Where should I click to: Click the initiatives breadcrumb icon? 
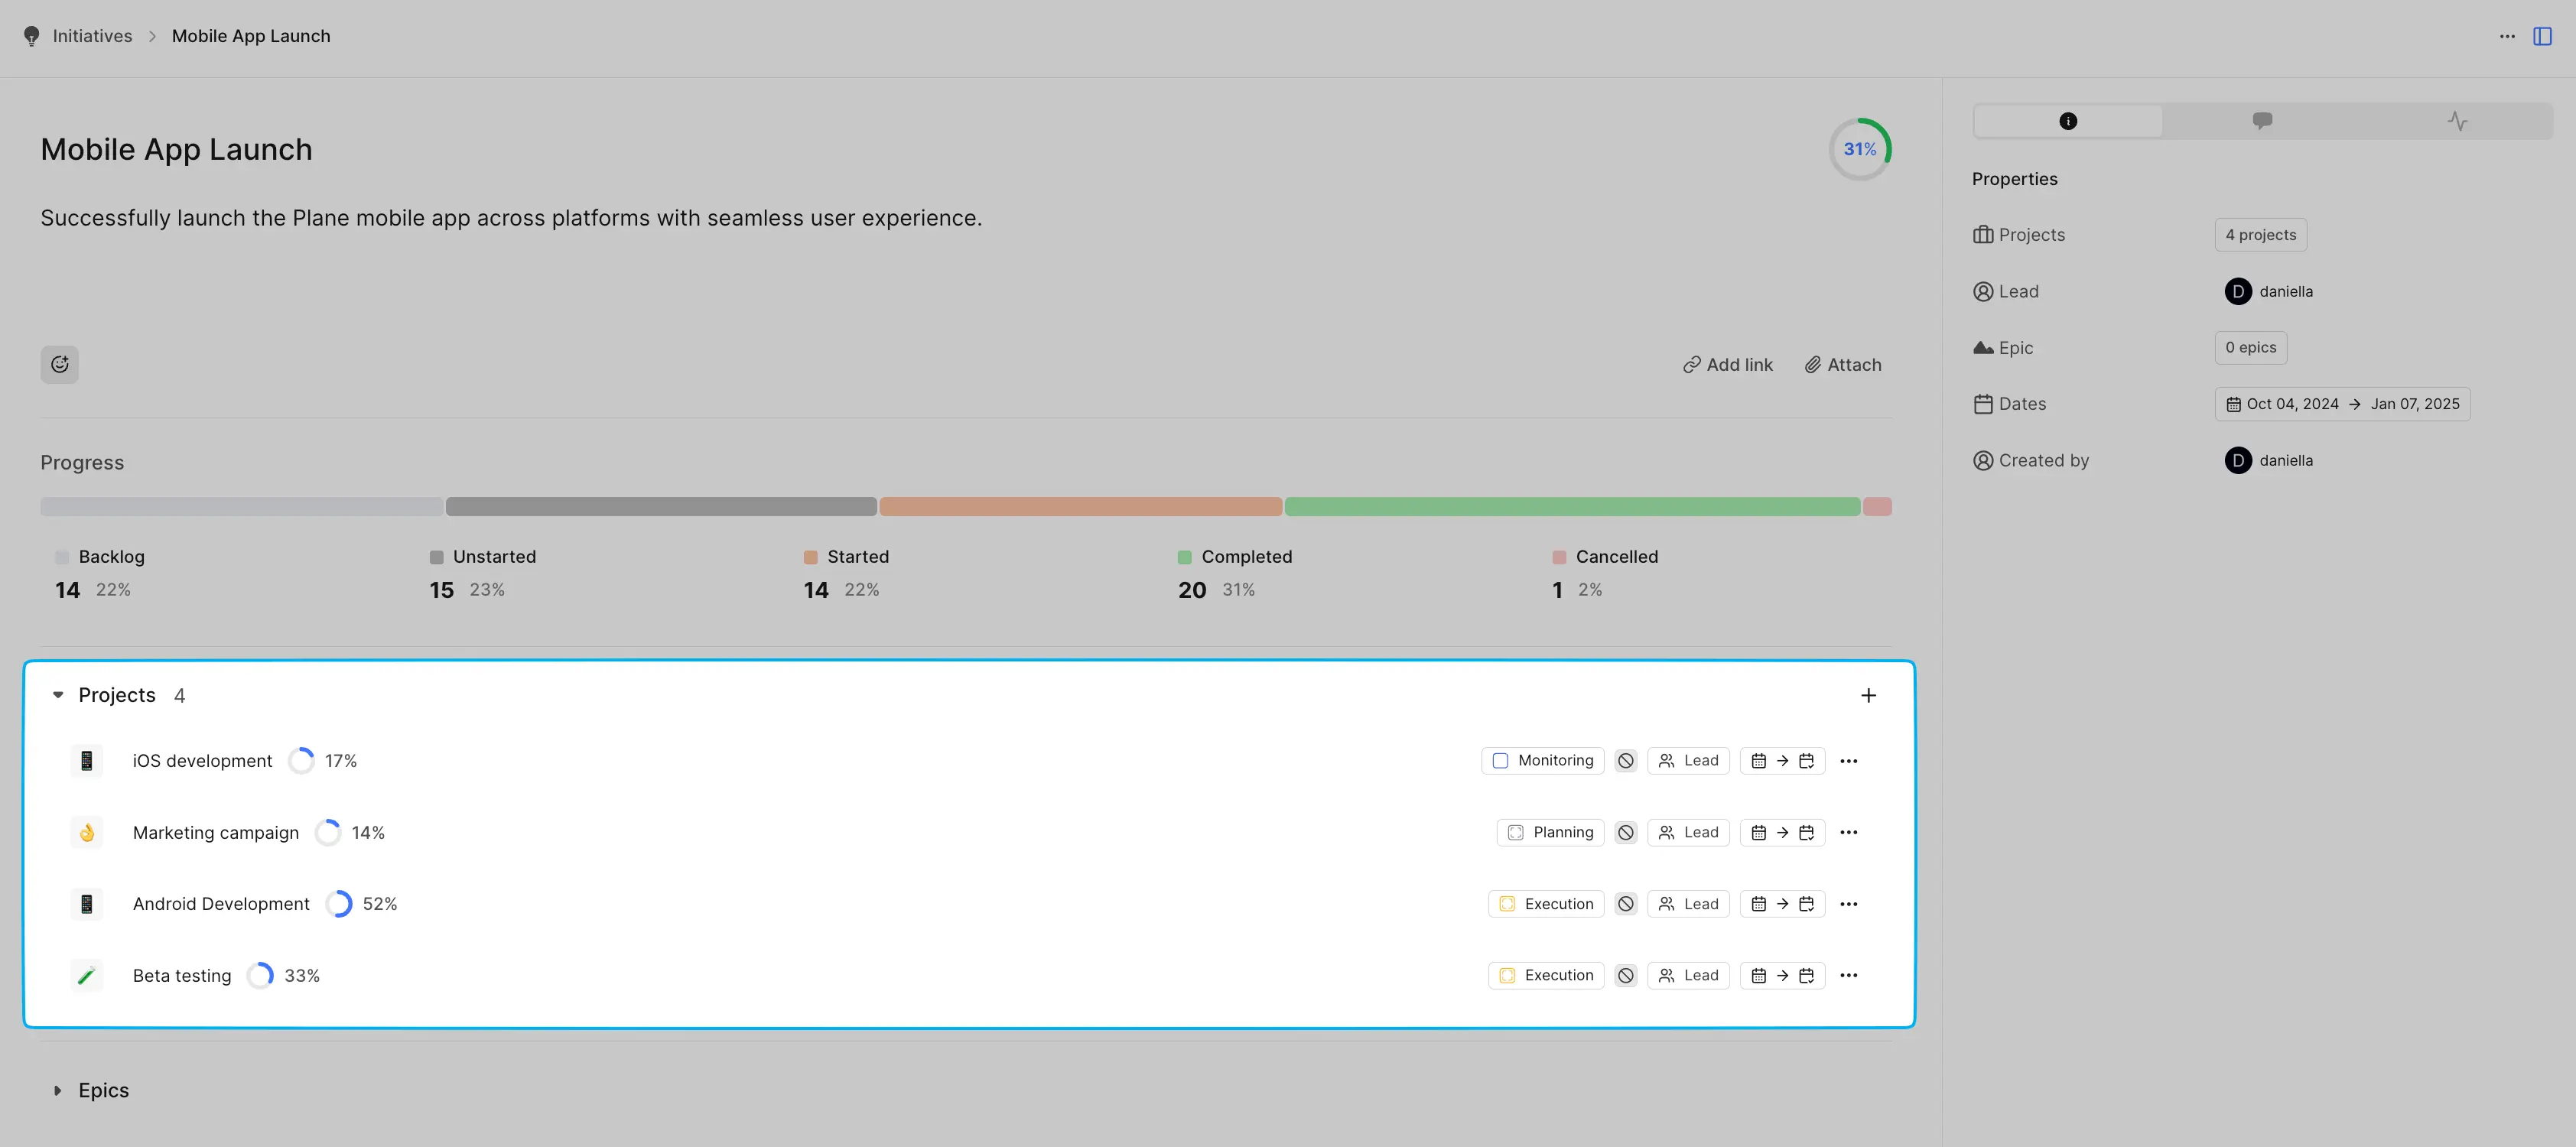[30, 34]
